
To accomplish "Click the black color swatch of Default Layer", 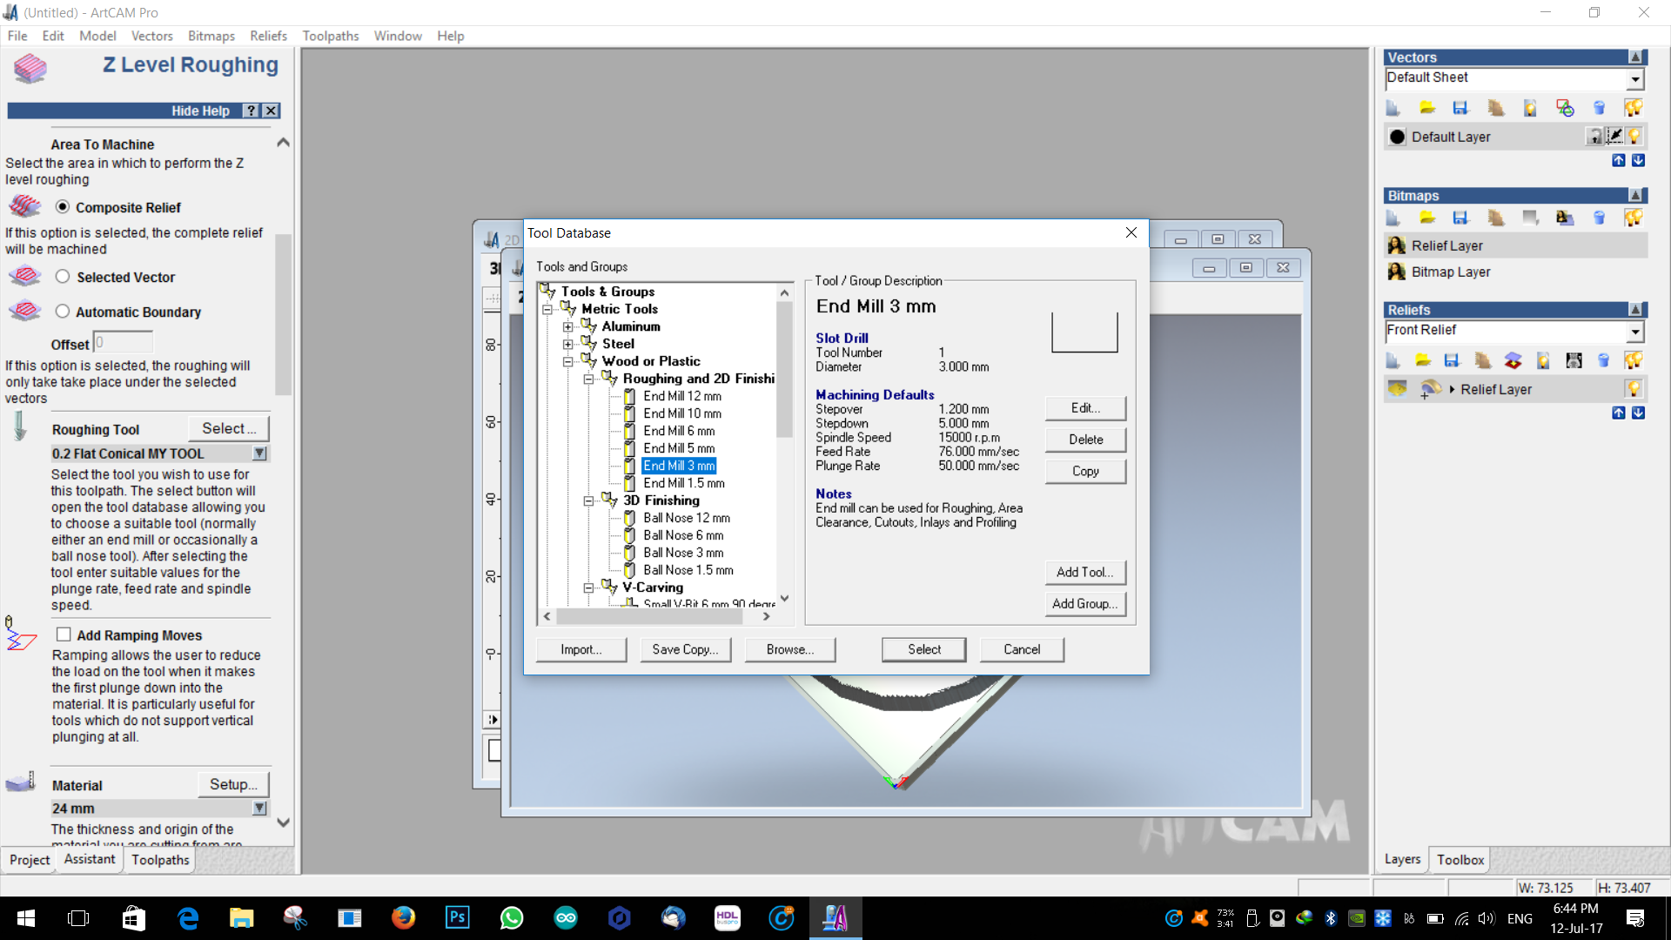I will tap(1398, 137).
